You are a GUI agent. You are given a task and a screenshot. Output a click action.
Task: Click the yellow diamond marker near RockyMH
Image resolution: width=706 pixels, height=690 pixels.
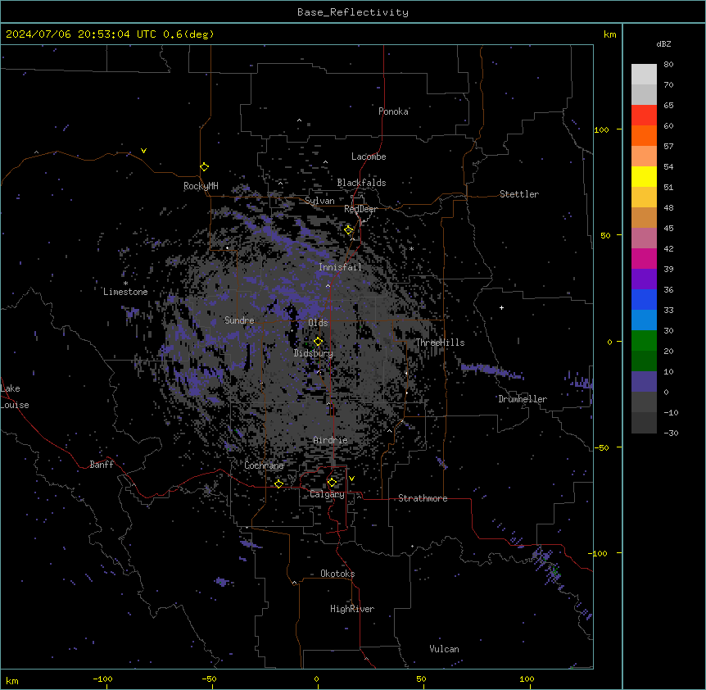204,167
